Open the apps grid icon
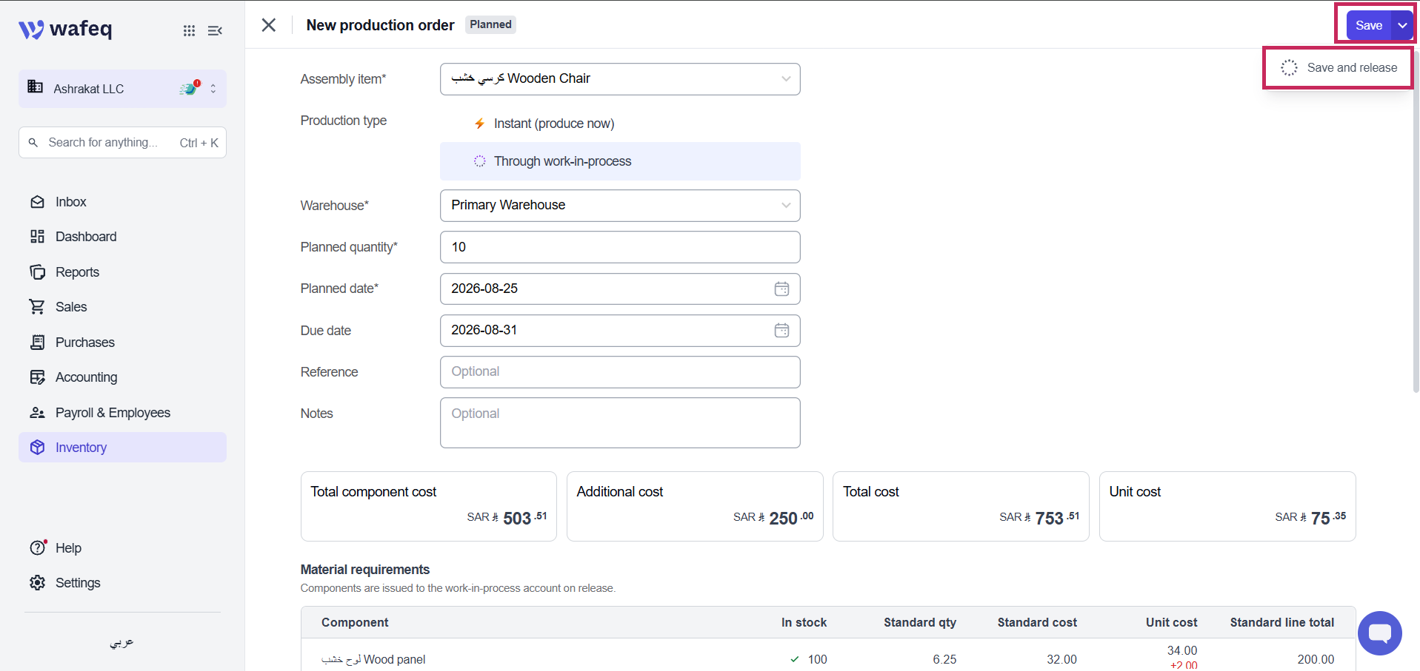The image size is (1420, 671). 189,30
